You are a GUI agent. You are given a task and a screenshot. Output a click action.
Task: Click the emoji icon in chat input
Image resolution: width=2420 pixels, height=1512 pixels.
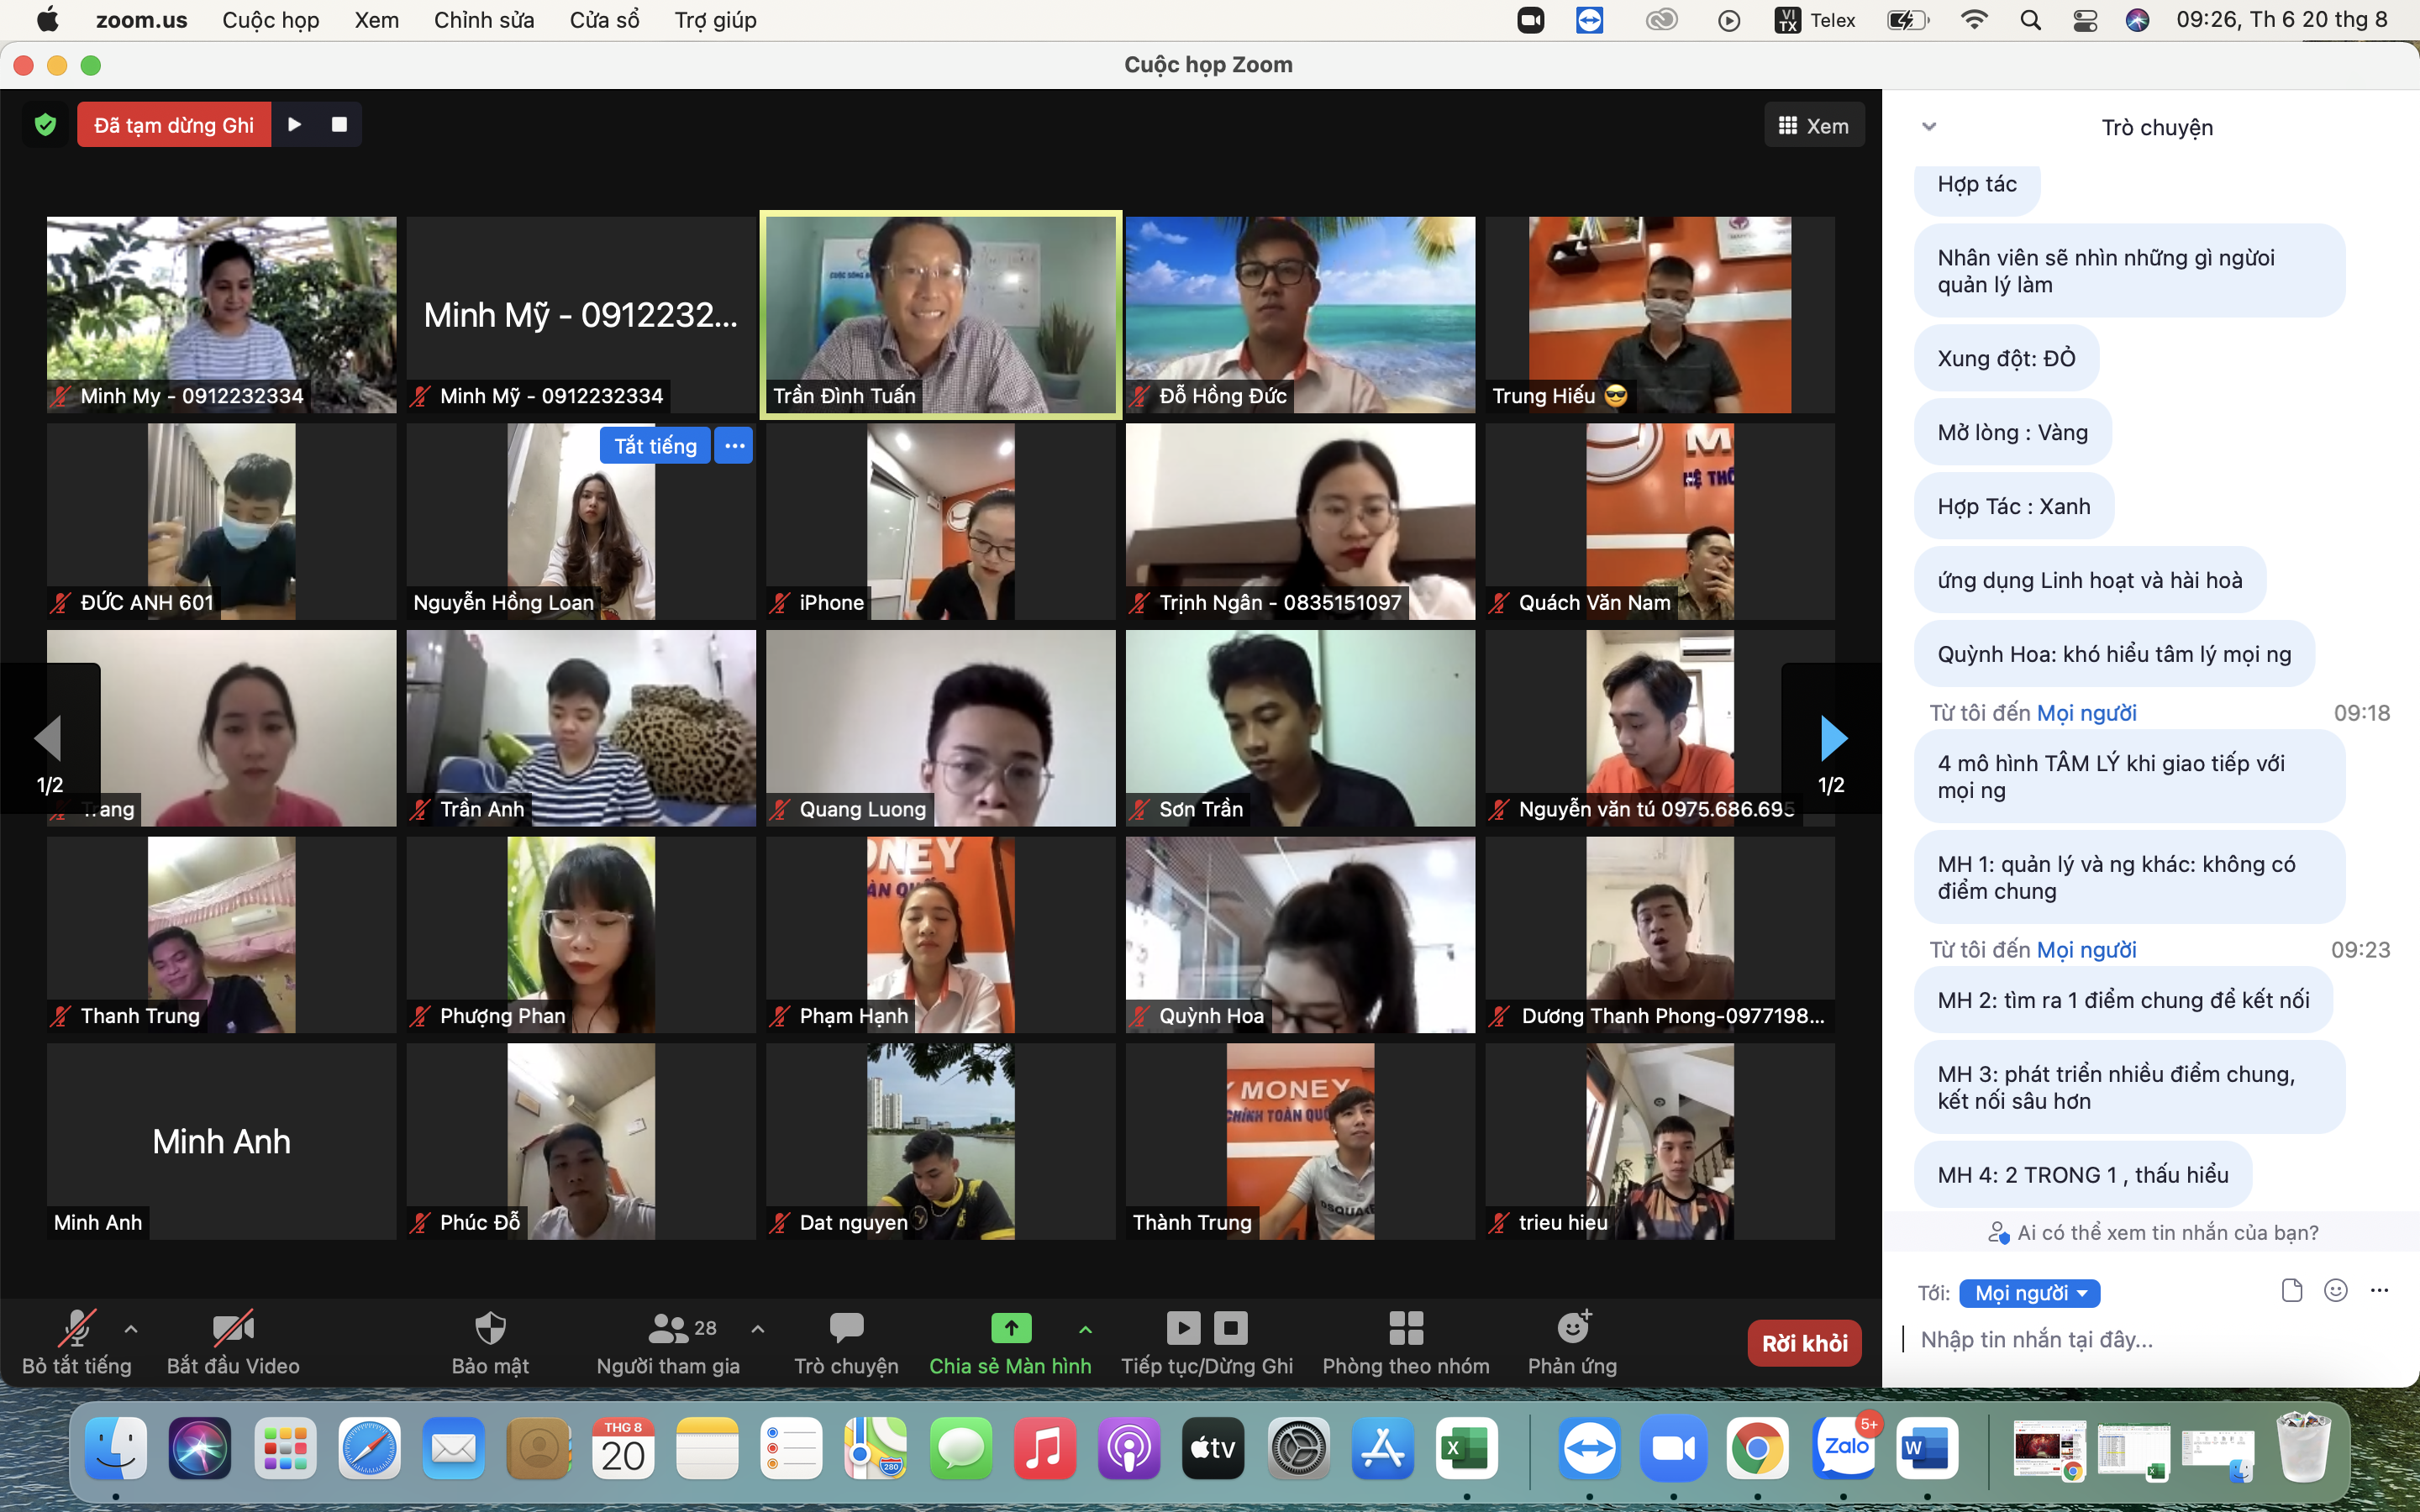[2336, 1291]
